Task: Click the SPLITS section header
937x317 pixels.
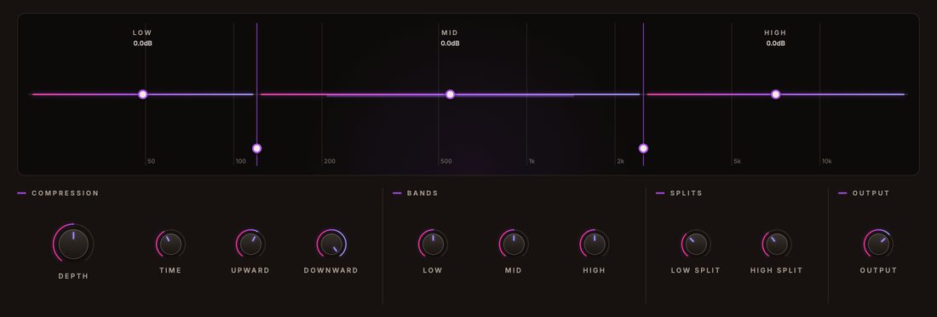Action: [687, 193]
